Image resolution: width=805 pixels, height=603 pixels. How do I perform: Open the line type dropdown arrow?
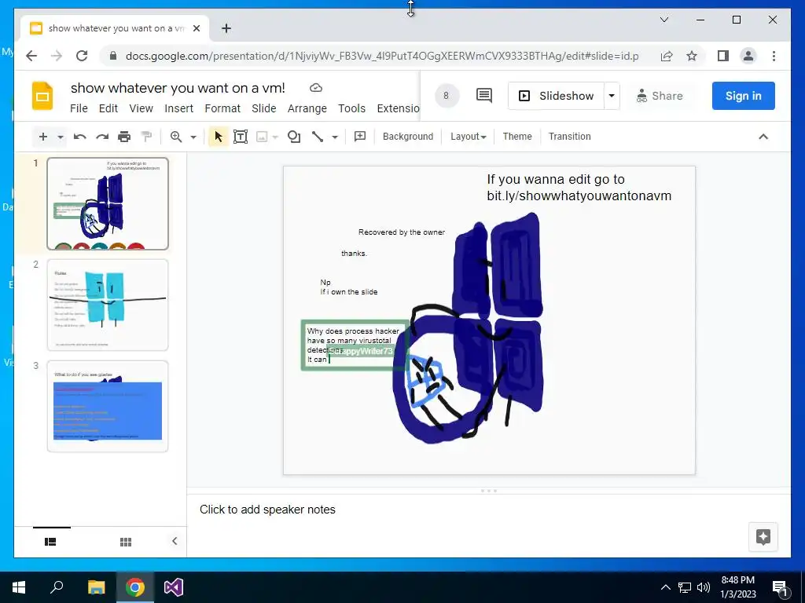(x=335, y=137)
